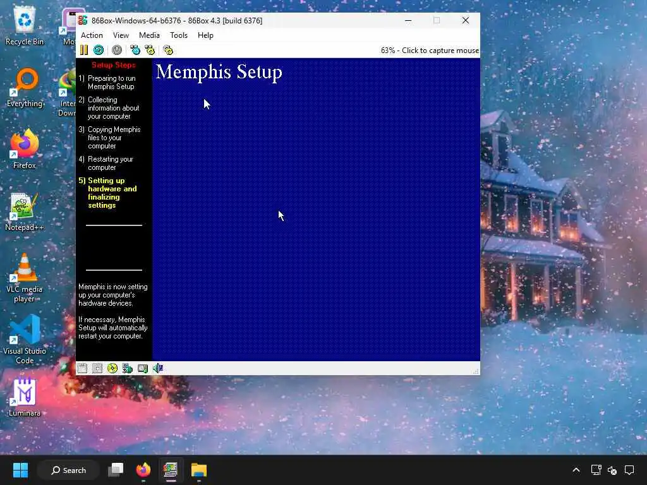
Task: Click the first floppy drive status icon
Action: 82,368
